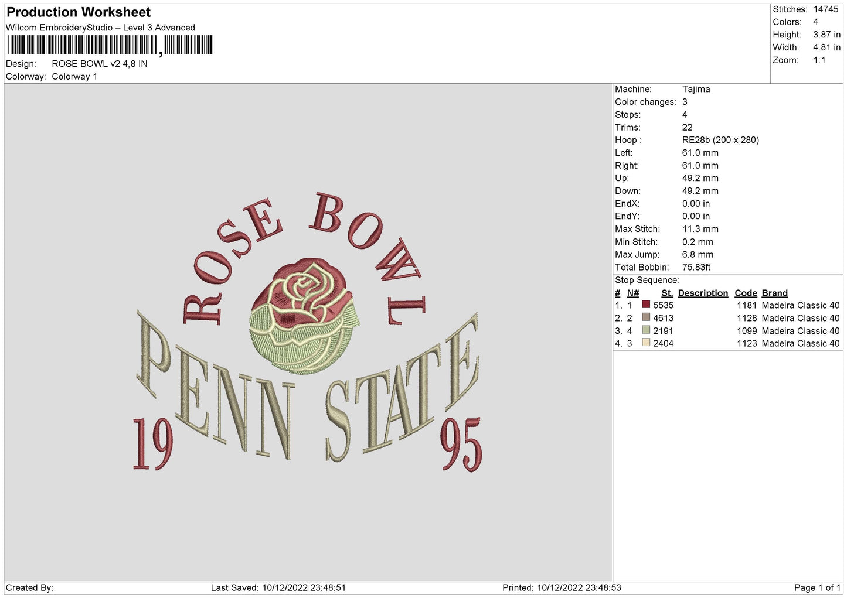Click the Max Jump value '6.8 mm'

coord(698,255)
